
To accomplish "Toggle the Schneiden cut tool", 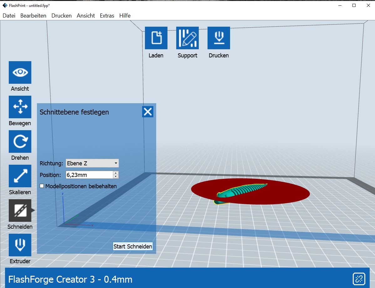I will coord(20,211).
